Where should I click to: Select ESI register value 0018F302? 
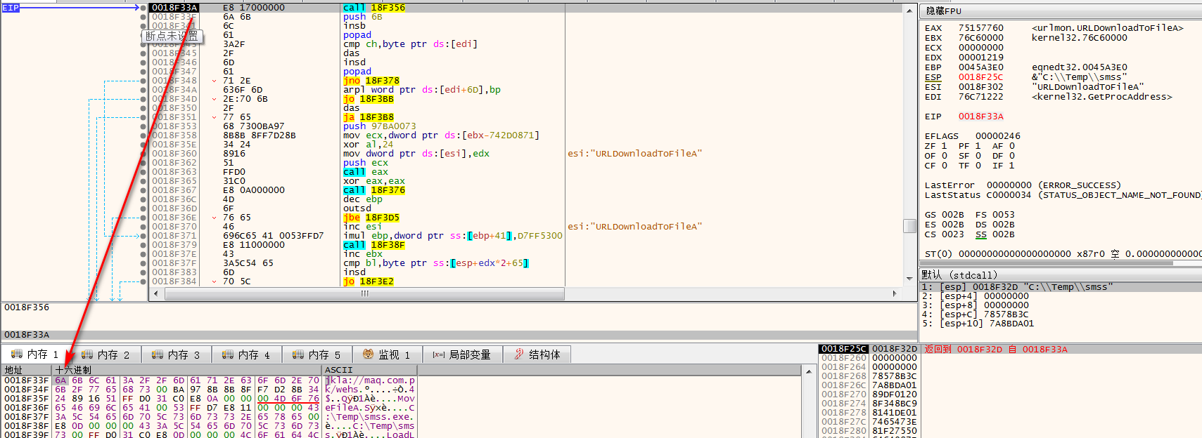click(x=981, y=87)
